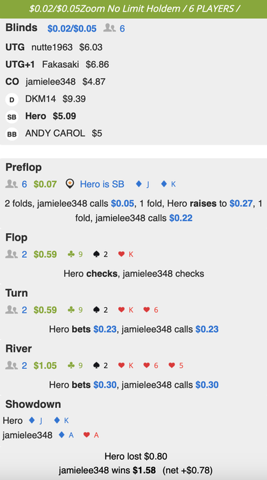The height and width of the screenshot is (480, 267).
Task: Click the players icon in Flop row
Action: click(12, 254)
